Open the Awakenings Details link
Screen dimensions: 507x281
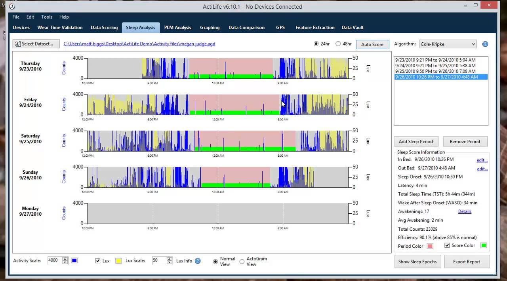[465, 211]
